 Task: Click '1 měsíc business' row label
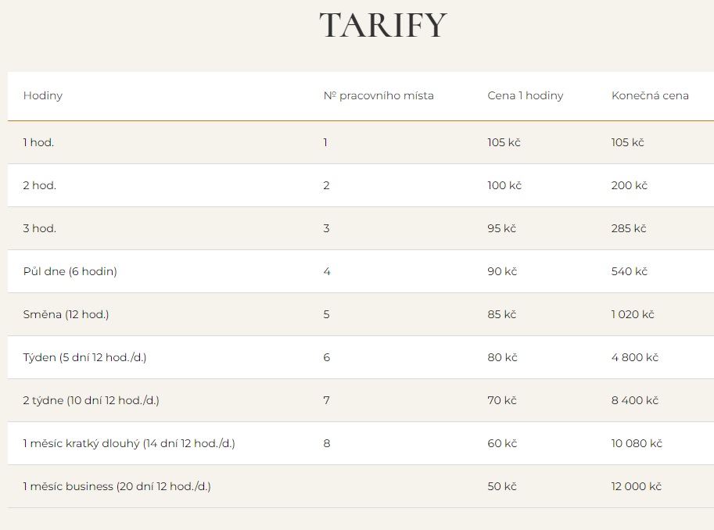coord(117,486)
